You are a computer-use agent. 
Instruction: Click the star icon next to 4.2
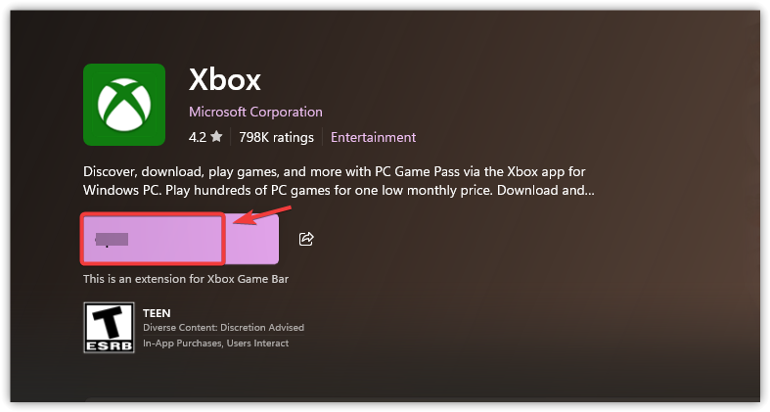pos(216,137)
